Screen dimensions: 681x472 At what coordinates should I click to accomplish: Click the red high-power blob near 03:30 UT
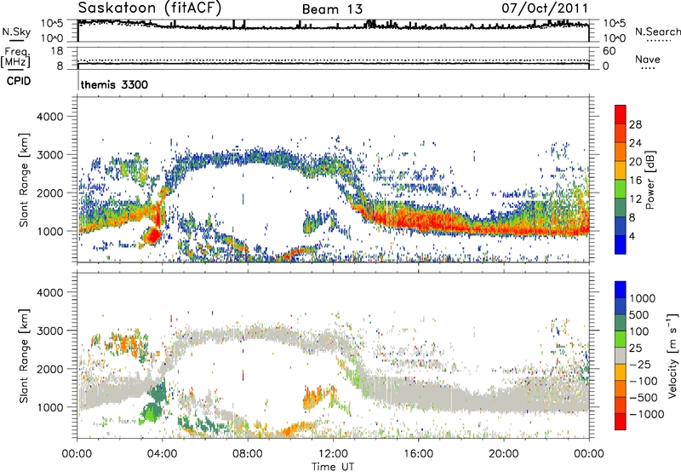pyautogui.click(x=152, y=236)
